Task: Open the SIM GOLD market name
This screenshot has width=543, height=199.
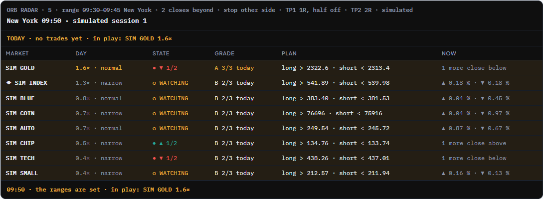Action: coord(20,68)
